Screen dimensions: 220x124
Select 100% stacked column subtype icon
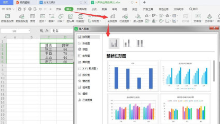click(140, 43)
